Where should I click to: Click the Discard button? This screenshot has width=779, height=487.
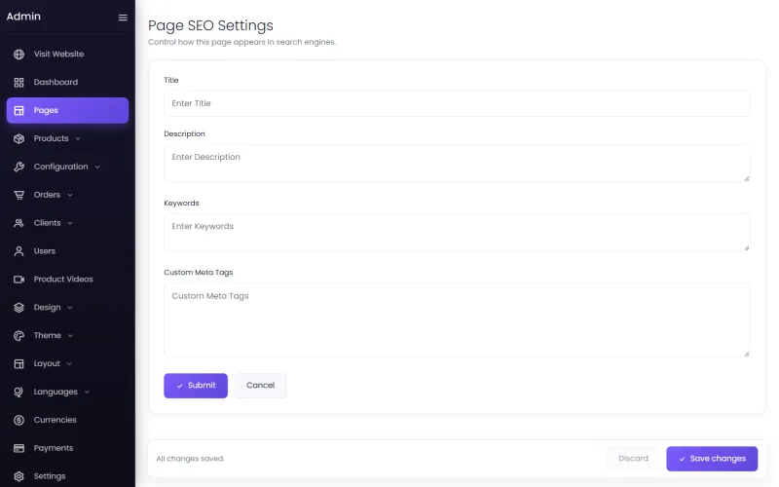point(633,459)
